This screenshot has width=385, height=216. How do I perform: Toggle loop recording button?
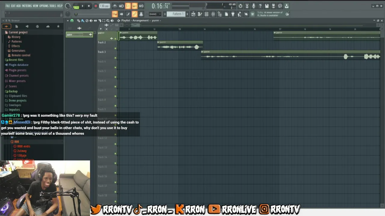[141, 6]
